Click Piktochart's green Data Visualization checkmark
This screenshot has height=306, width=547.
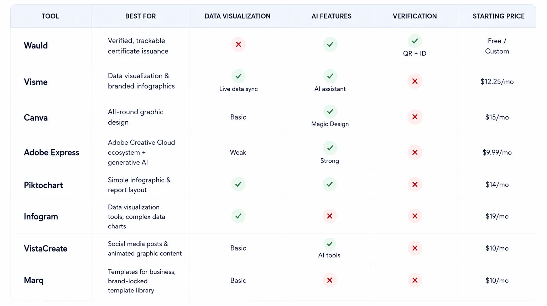pos(238,184)
